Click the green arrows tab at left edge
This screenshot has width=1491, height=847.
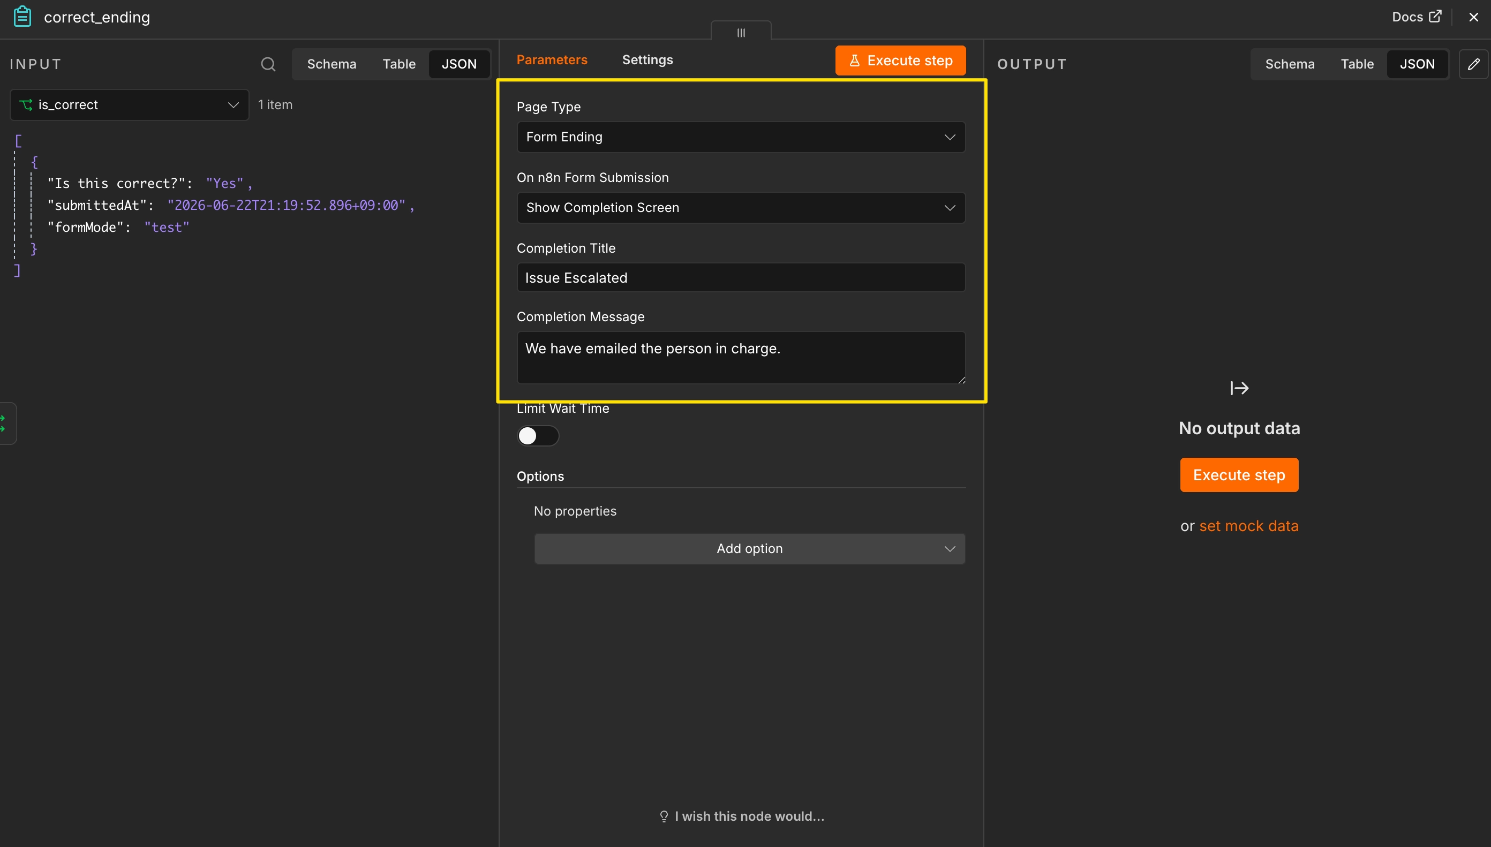coord(6,424)
